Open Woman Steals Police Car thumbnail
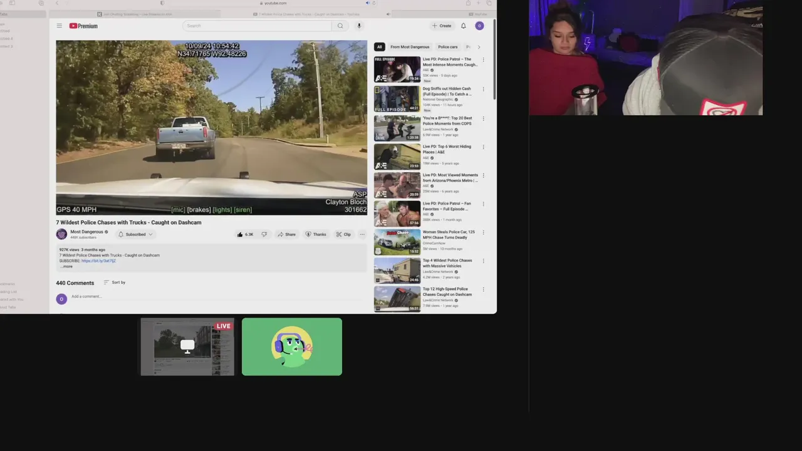 (x=397, y=242)
